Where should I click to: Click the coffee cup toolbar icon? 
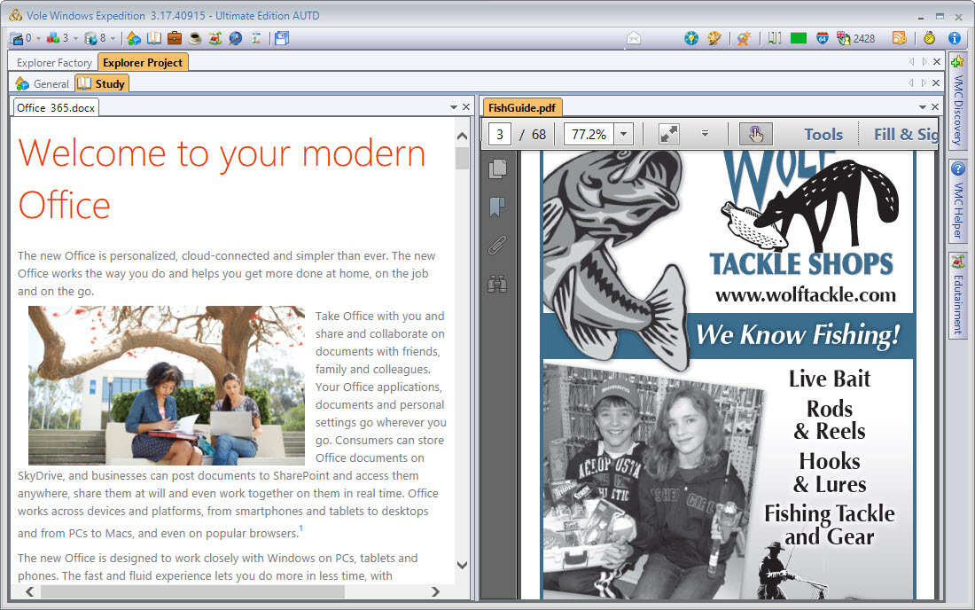coord(195,38)
